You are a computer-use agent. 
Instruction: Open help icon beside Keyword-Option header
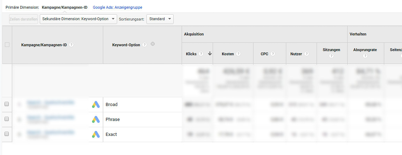point(145,45)
